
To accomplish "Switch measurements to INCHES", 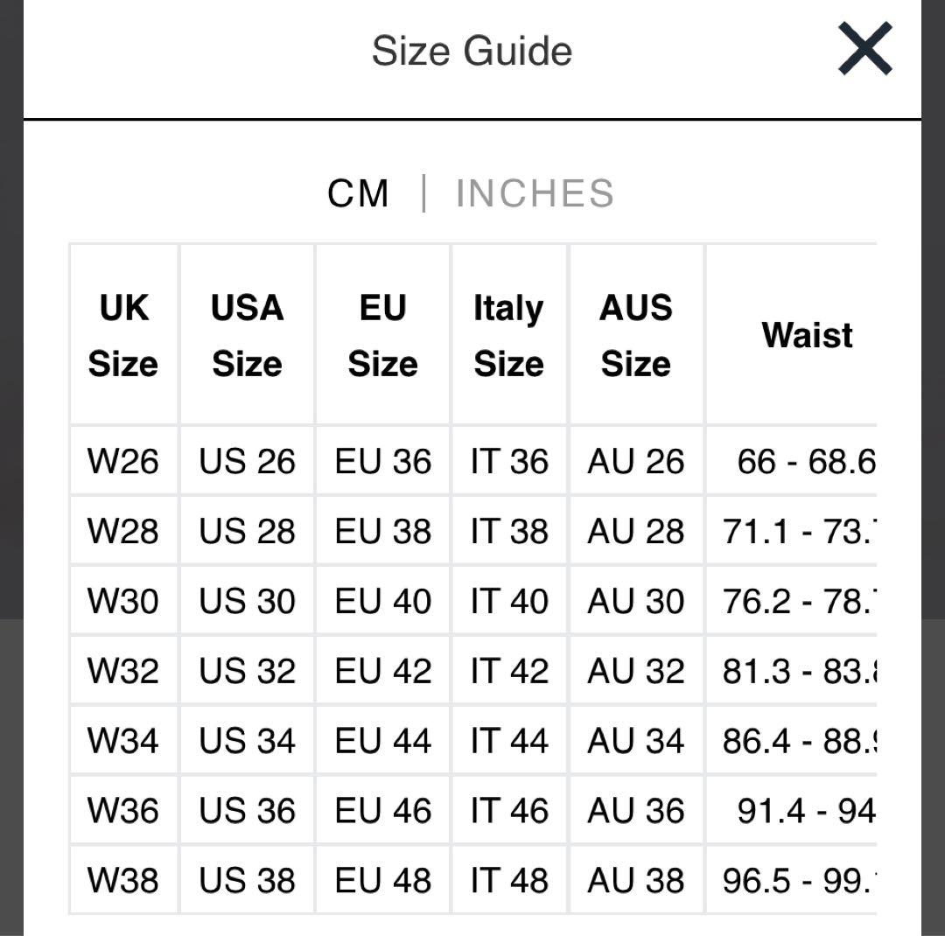I will (x=535, y=193).
